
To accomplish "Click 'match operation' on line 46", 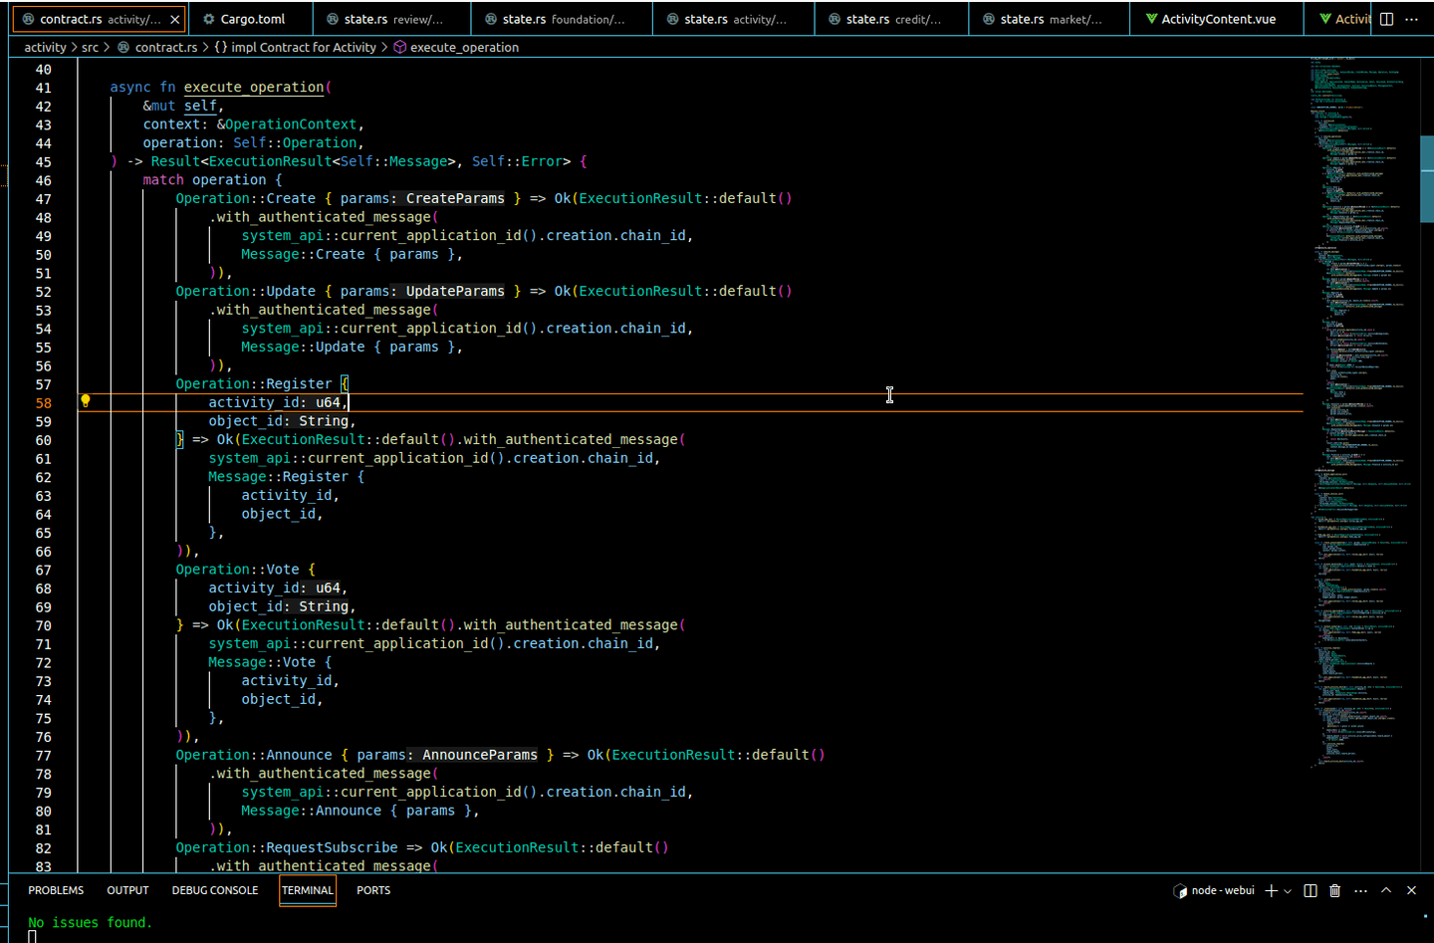I will [x=204, y=179].
